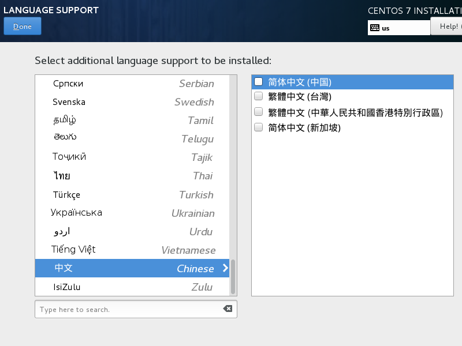This screenshot has width=462, height=346.
Task: Select Vietnamese in the language list
Action: pyautogui.click(x=132, y=250)
